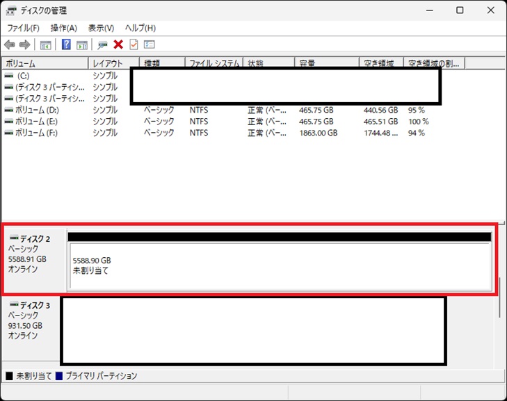Click the back arrow toolbar icon
This screenshot has width=507, height=401.
(x=10, y=44)
